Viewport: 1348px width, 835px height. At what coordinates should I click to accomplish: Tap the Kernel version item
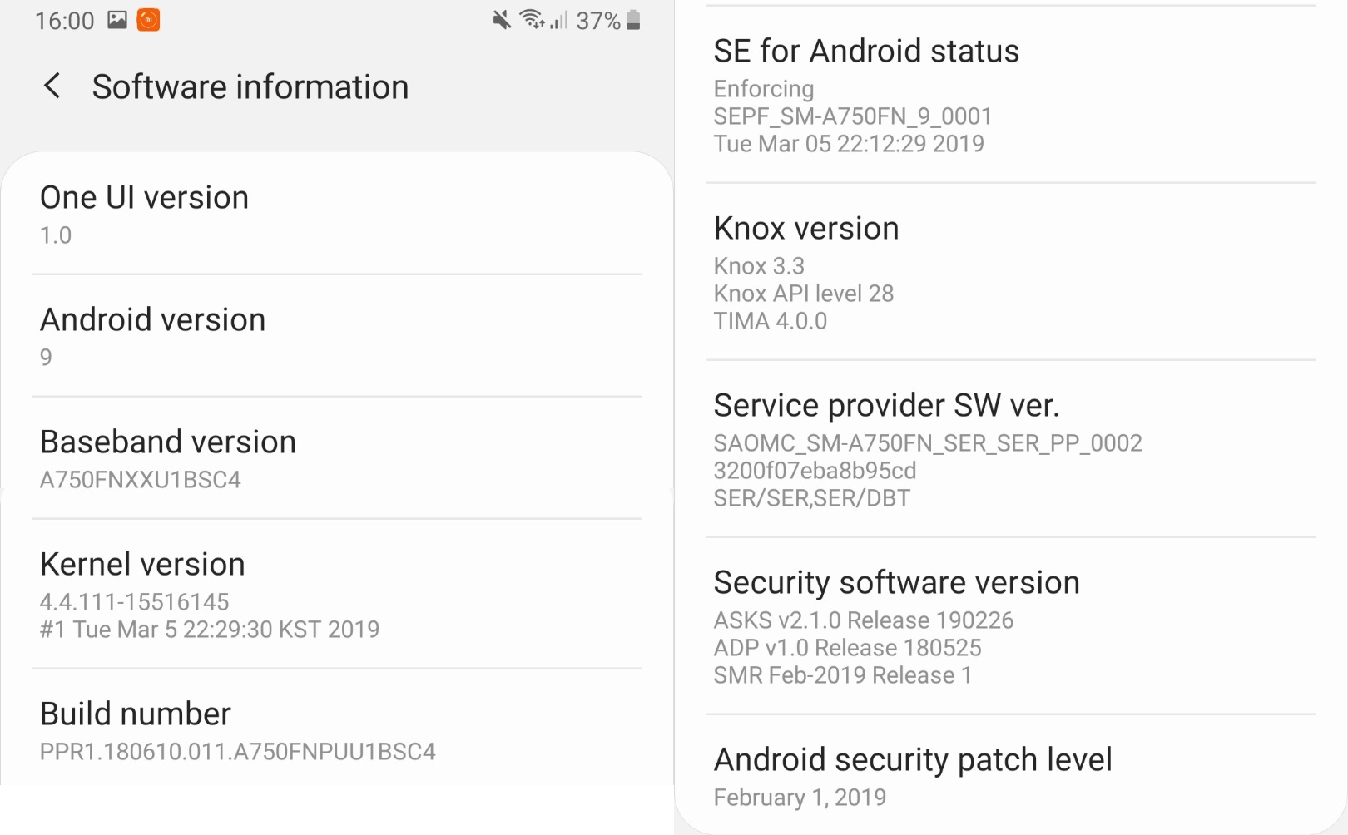pos(337,594)
